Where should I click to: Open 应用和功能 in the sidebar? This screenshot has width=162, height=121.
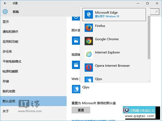[x=10, y=42]
